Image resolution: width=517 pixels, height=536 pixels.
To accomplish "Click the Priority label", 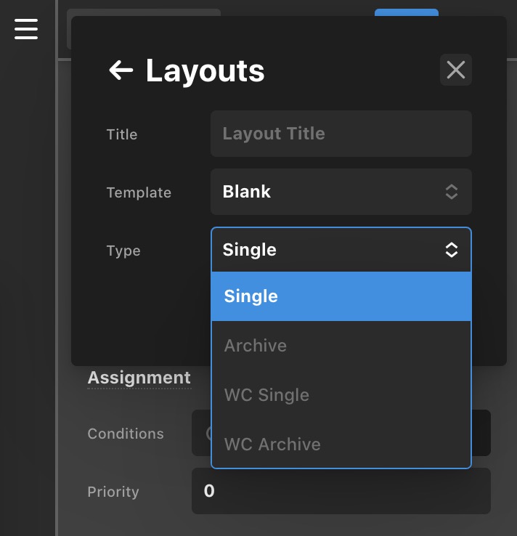I will click(113, 492).
